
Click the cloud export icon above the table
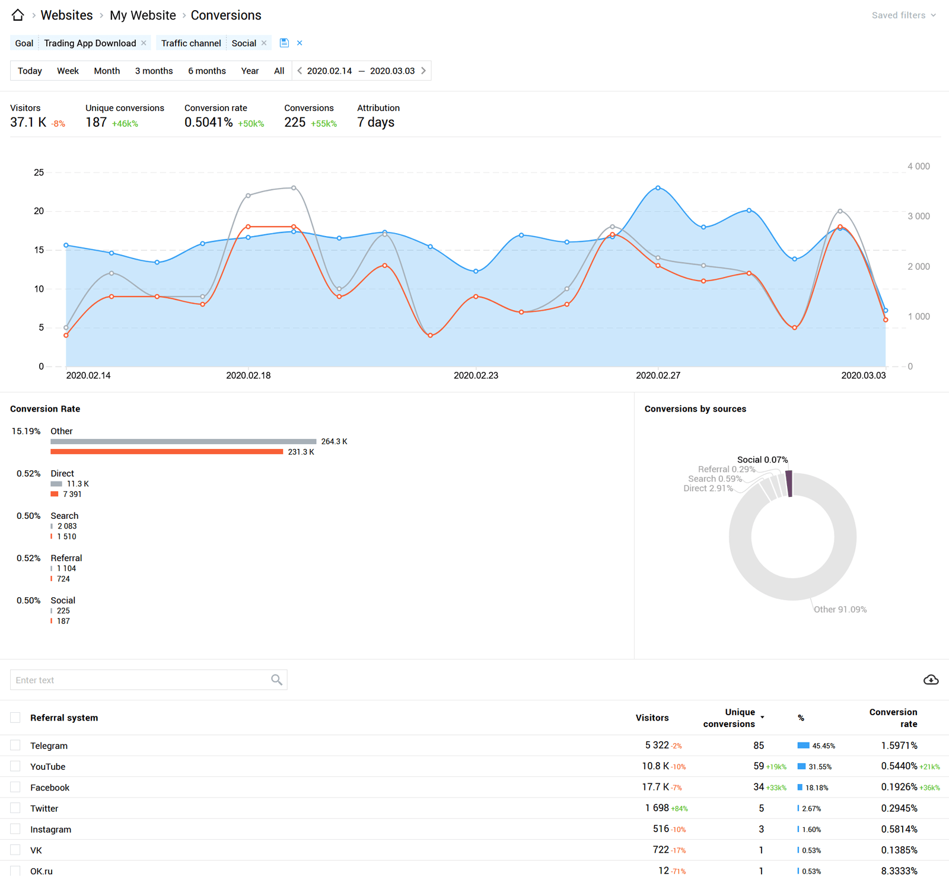[931, 680]
